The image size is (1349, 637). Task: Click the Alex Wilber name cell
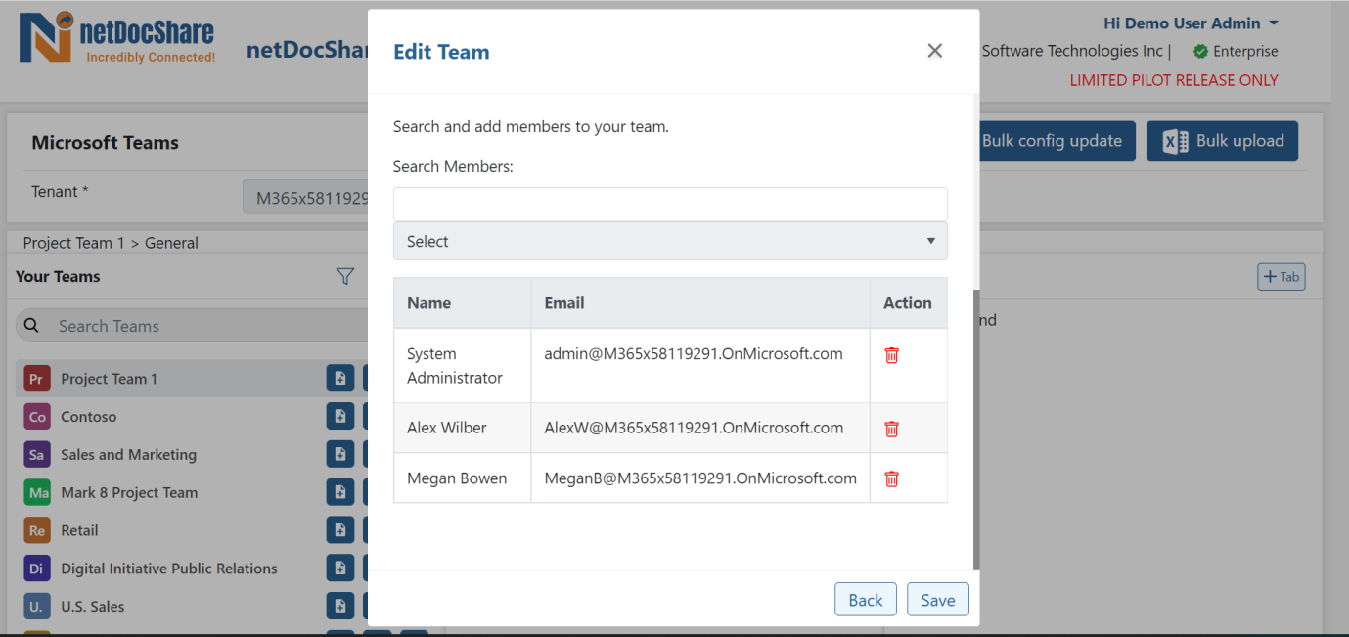pos(462,428)
